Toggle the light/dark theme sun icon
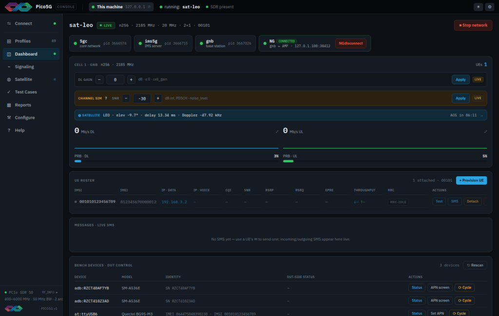 coord(478,7)
